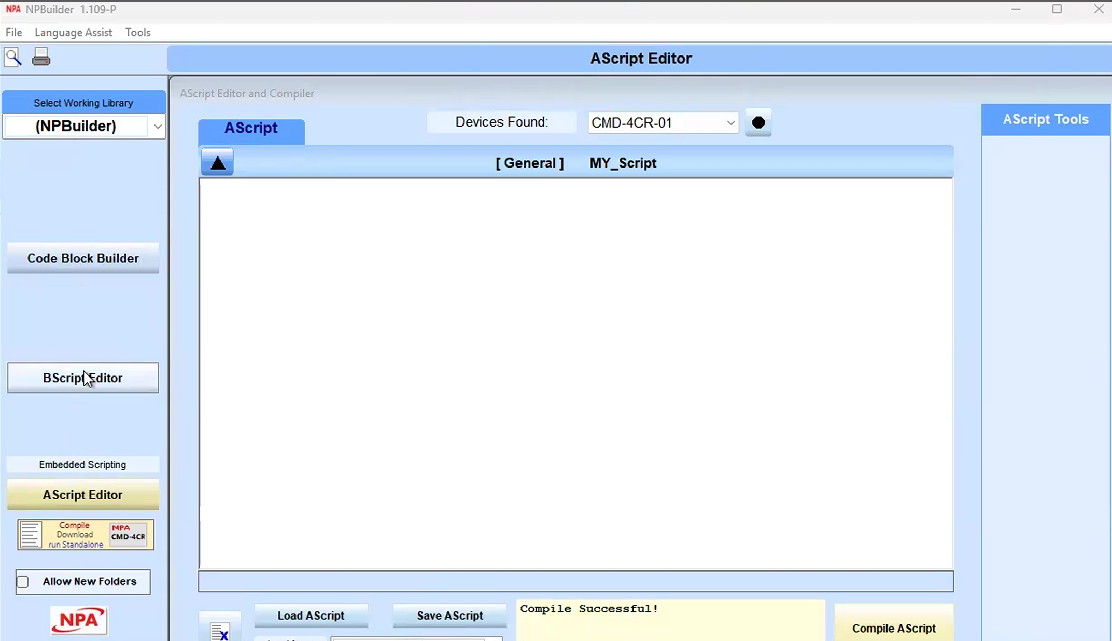Click the black circle device refresh button
Viewport: 1112px width, 641px height.
[758, 123]
